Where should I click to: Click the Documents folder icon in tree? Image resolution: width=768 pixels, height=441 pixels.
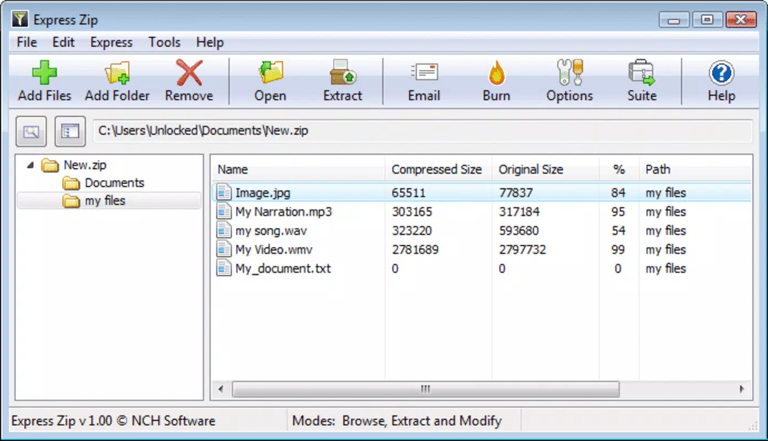[71, 183]
